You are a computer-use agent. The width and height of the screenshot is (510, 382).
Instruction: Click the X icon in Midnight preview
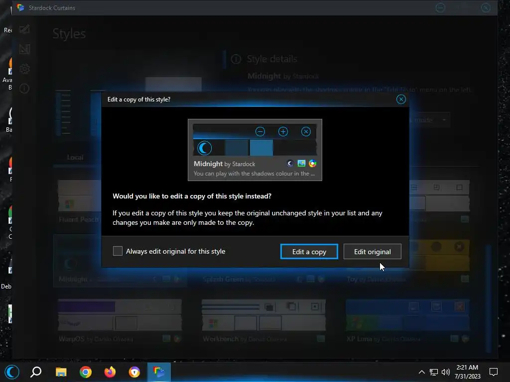(x=306, y=131)
